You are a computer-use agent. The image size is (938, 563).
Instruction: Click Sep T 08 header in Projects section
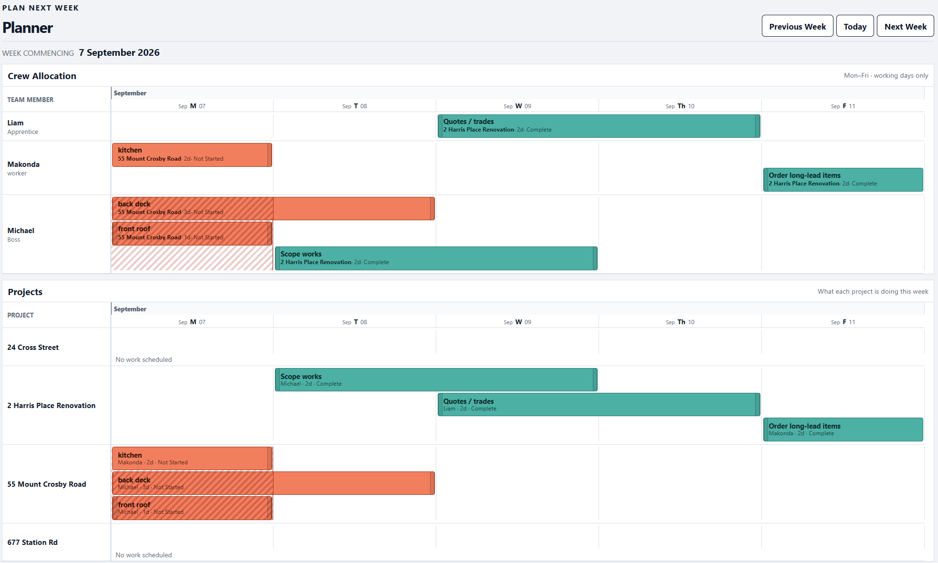(x=355, y=322)
